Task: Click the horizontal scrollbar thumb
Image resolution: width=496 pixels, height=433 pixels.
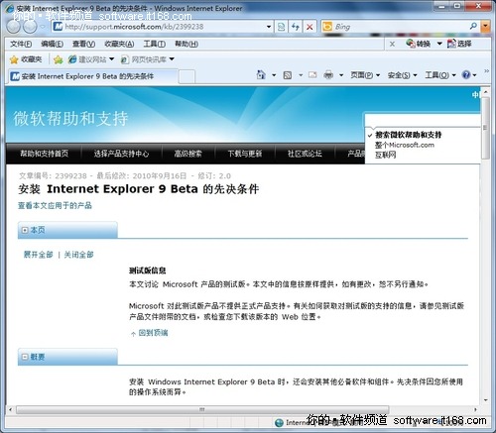Action: pyautogui.click(x=202, y=409)
